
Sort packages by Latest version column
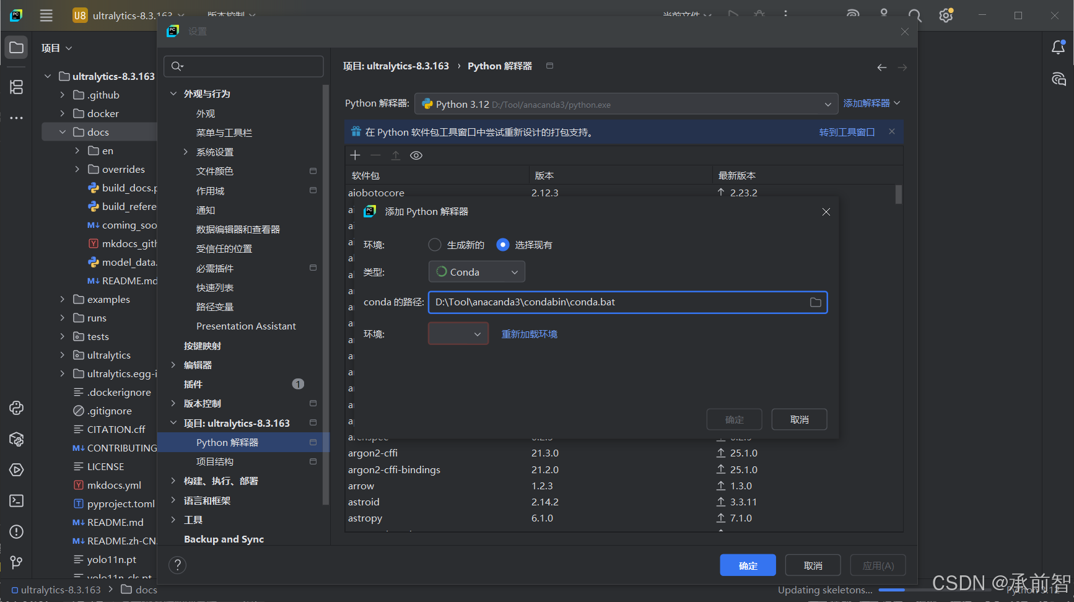tap(736, 175)
